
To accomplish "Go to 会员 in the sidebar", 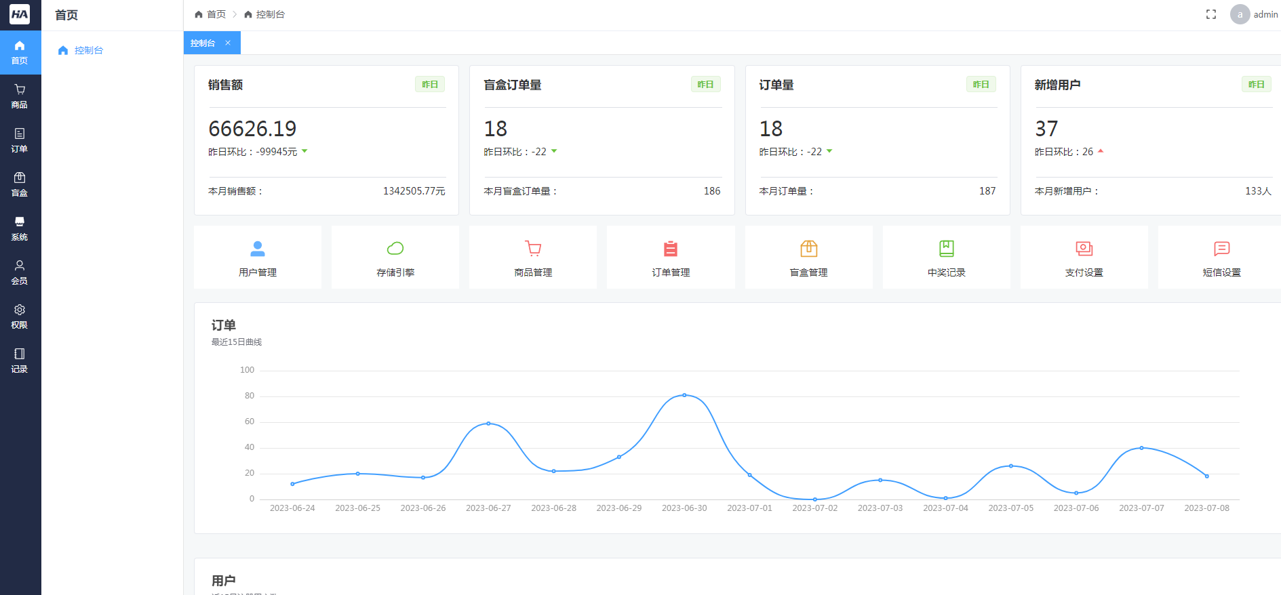I will (20, 272).
